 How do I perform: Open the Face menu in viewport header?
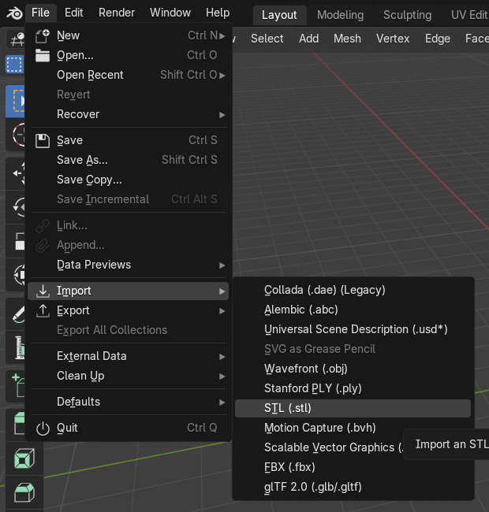pyautogui.click(x=476, y=39)
